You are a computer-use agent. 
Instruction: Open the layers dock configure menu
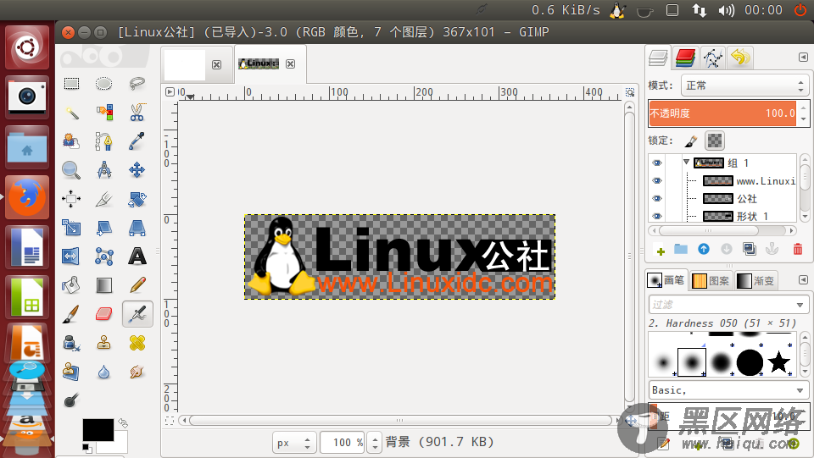[x=803, y=57]
